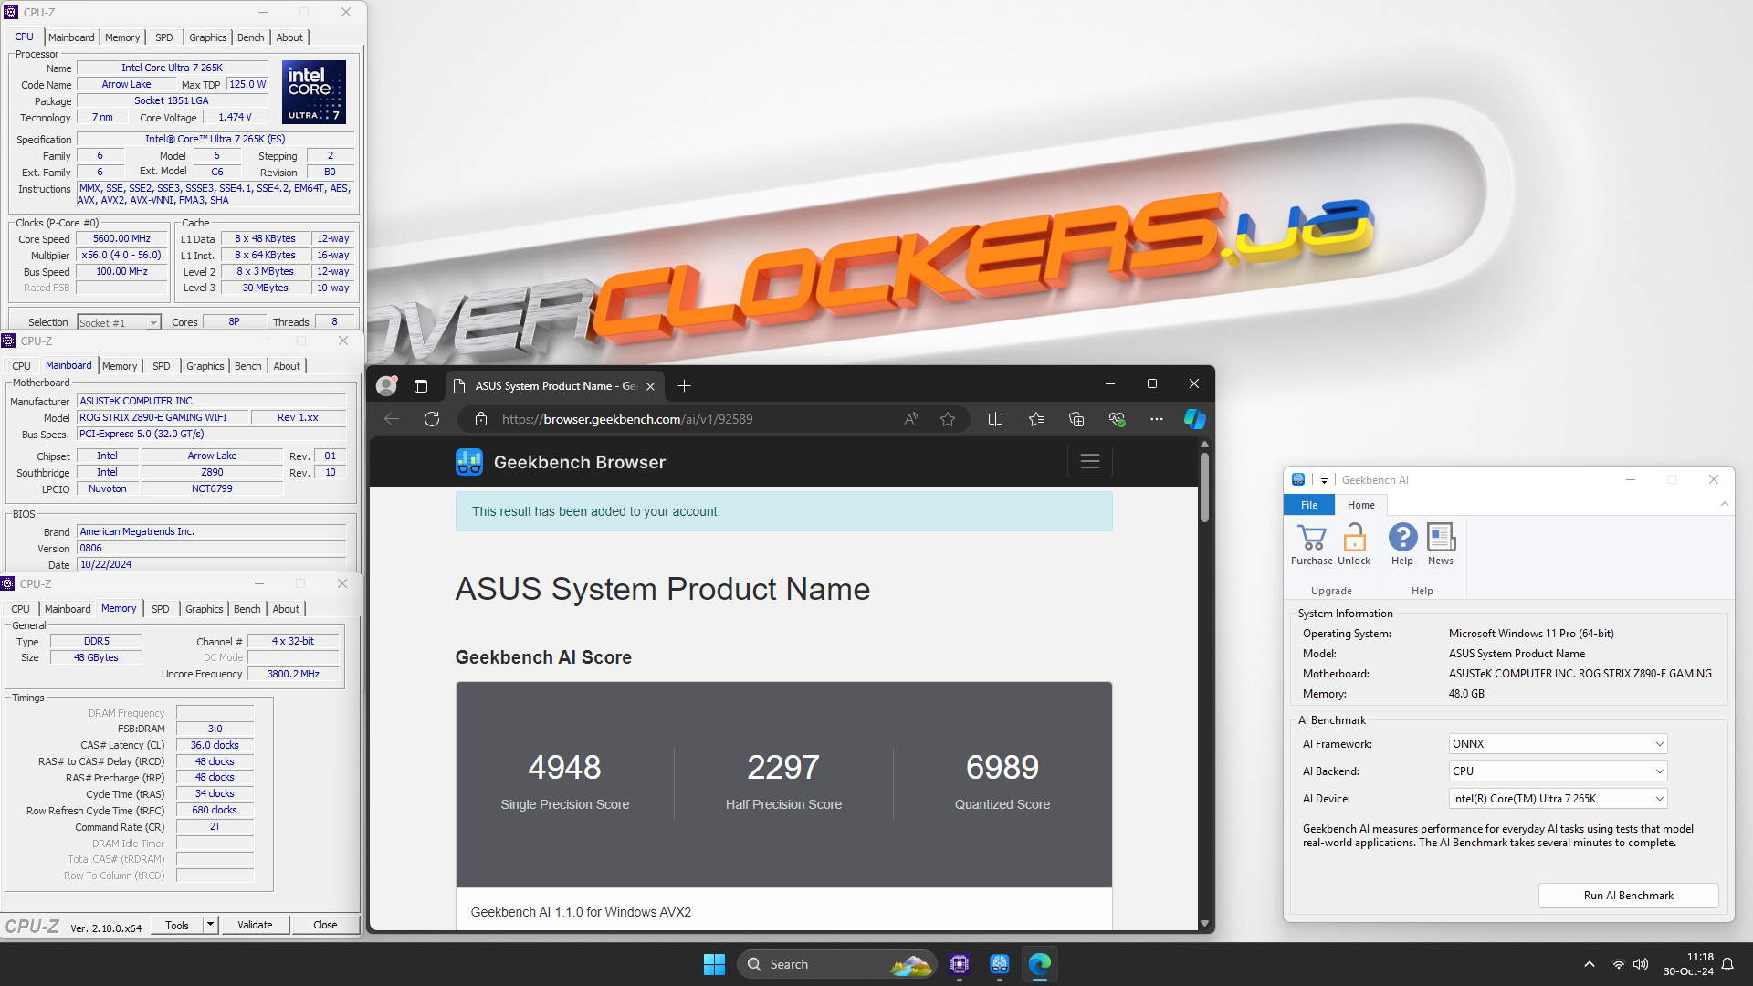
Task: Expand the AI Framework ONNX dropdown
Action: pos(1659,744)
